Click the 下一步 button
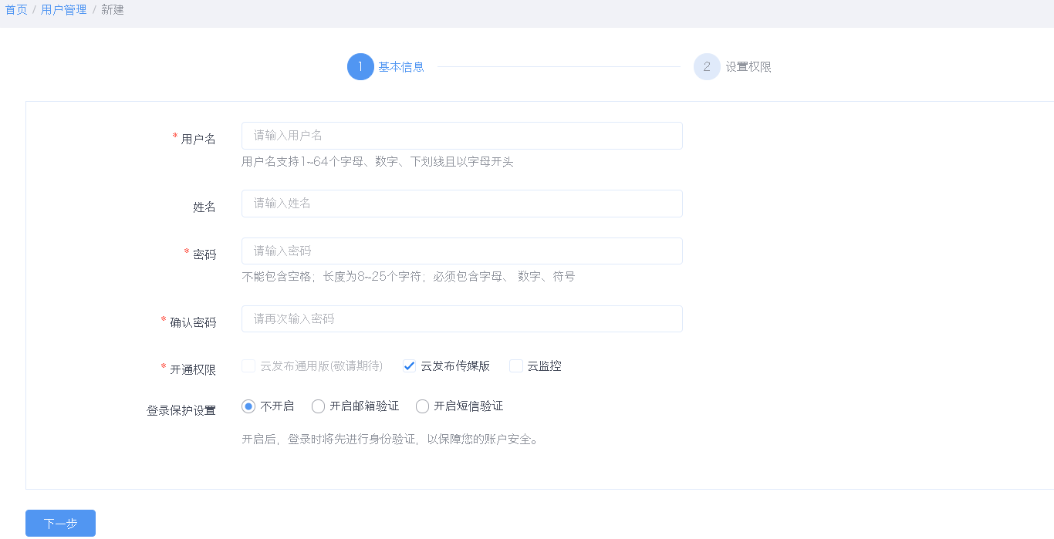This screenshot has width=1054, height=539. [60, 524]
